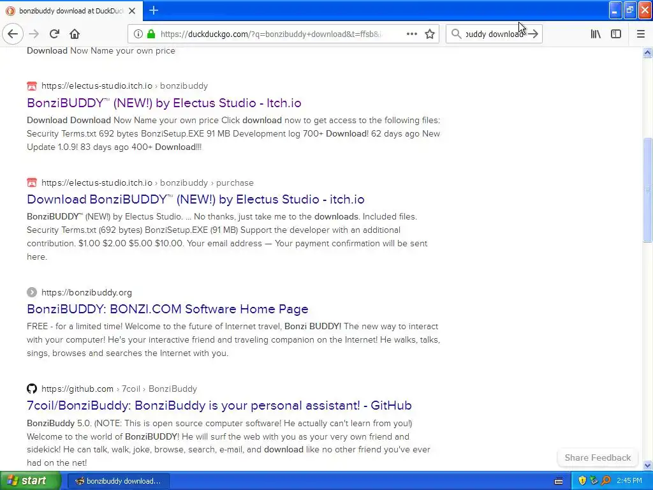The width and height of the screenshot is (653, 490).
Task: Click the keyboard icon in the taskbar
Action: click(559, 481)
